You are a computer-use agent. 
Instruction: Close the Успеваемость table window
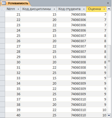tap(108, 3)
